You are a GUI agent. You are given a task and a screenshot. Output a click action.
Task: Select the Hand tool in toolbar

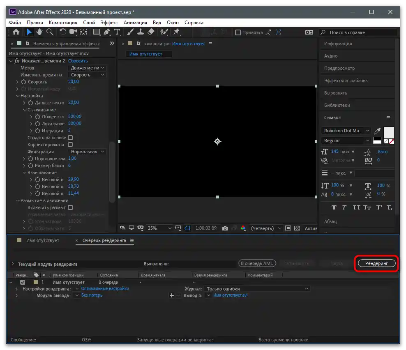coord(40,32)
